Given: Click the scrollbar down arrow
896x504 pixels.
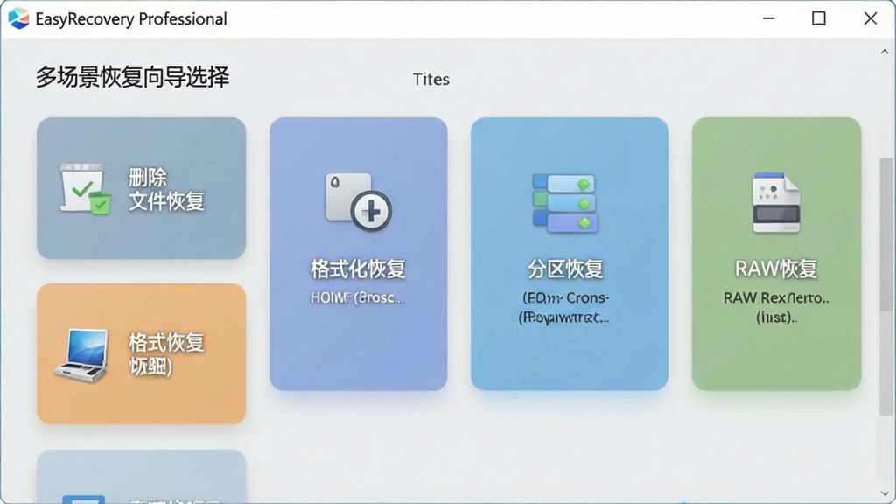Looking at the screenshot, I should (x=885, y=493).
